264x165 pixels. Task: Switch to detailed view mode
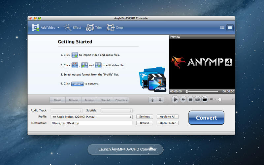[x=230, y=27]
